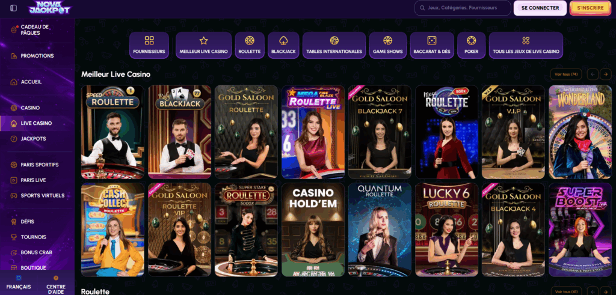The height and width of the screenshot is (295, 616).
Task: Open Live Casino in the sidebar
Action: pyautogui.click(x=37, y=123)
